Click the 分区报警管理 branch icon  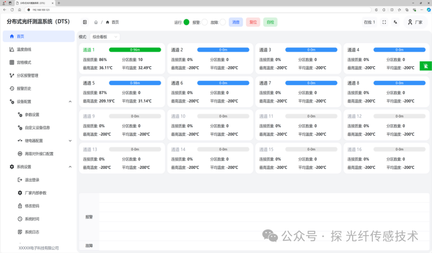tap(12, 75)
